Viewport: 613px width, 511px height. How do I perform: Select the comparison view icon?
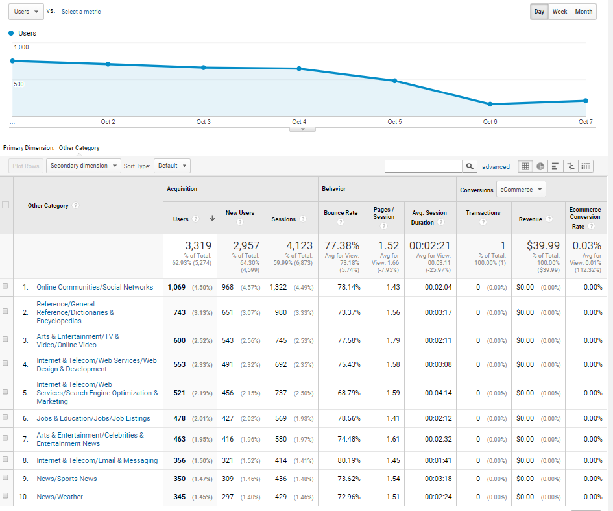coord(570,166)
